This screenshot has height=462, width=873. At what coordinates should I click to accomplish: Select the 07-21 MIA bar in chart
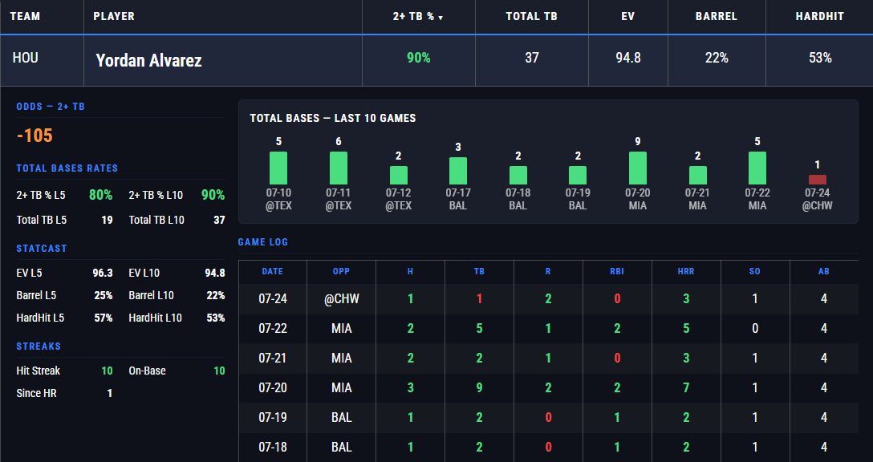(x=697, y=176)
